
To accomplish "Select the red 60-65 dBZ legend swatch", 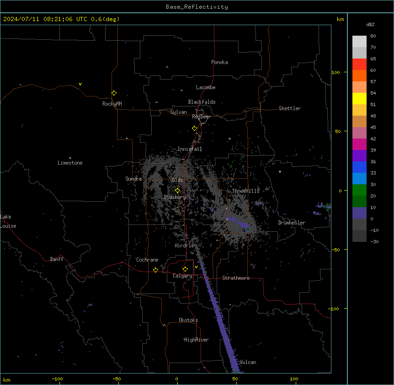I will point(359,64).
